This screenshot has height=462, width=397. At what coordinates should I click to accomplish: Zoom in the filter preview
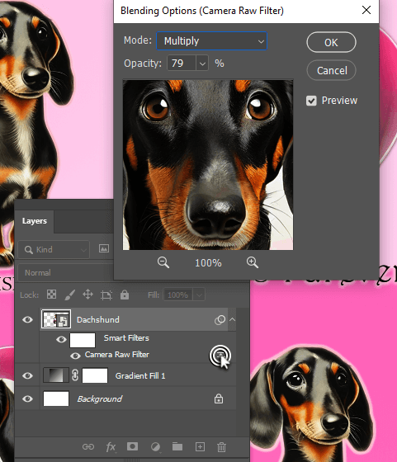point(253,262)
